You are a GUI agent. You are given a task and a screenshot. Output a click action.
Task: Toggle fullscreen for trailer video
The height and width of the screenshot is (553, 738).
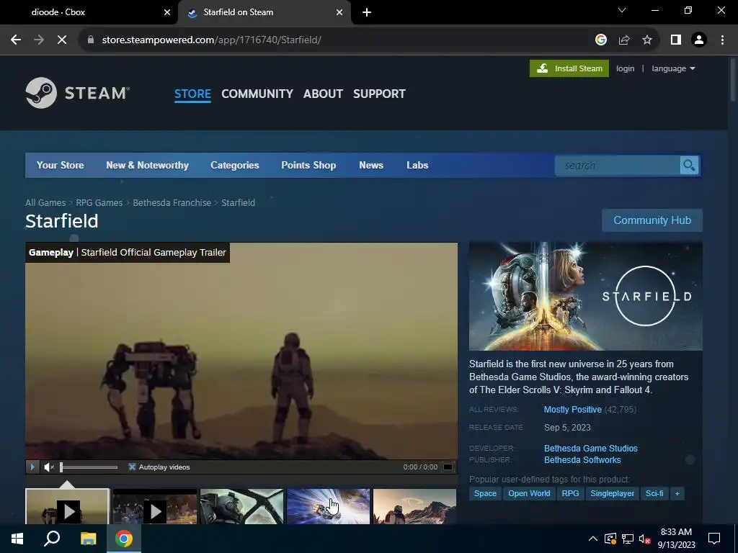click(448, 467)
